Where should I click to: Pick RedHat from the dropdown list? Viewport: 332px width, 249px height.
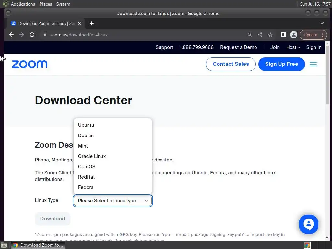click(113, 177)
